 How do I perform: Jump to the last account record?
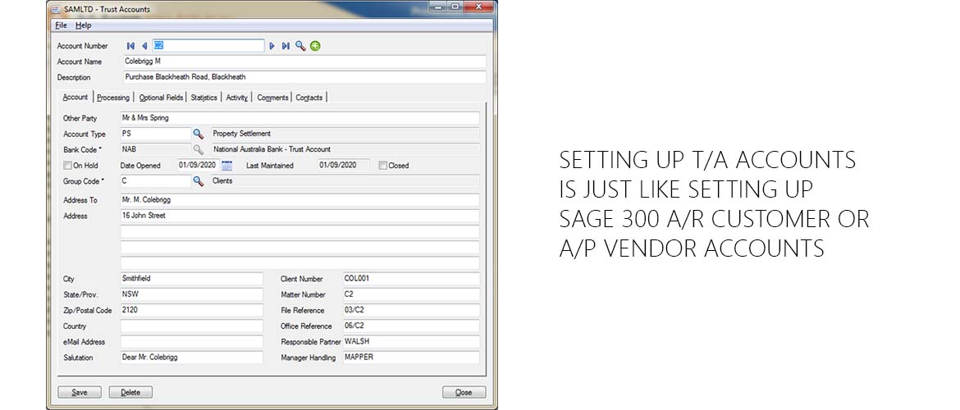[x=286, y=46]
